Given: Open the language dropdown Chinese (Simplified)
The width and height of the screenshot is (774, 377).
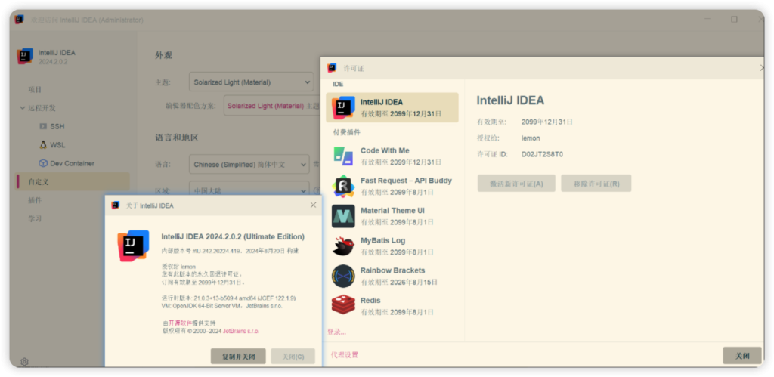Looking at the screenshot, I should point(249,164).
